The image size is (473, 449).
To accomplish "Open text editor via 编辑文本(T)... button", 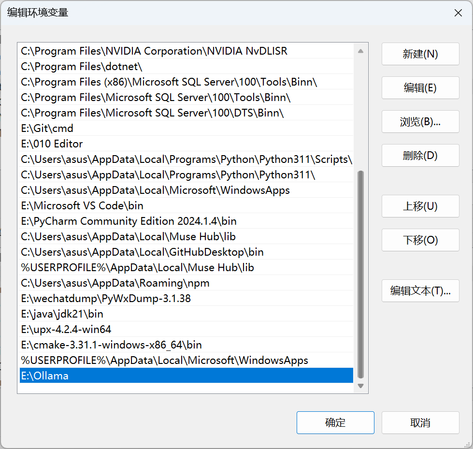I will [420, 290].
